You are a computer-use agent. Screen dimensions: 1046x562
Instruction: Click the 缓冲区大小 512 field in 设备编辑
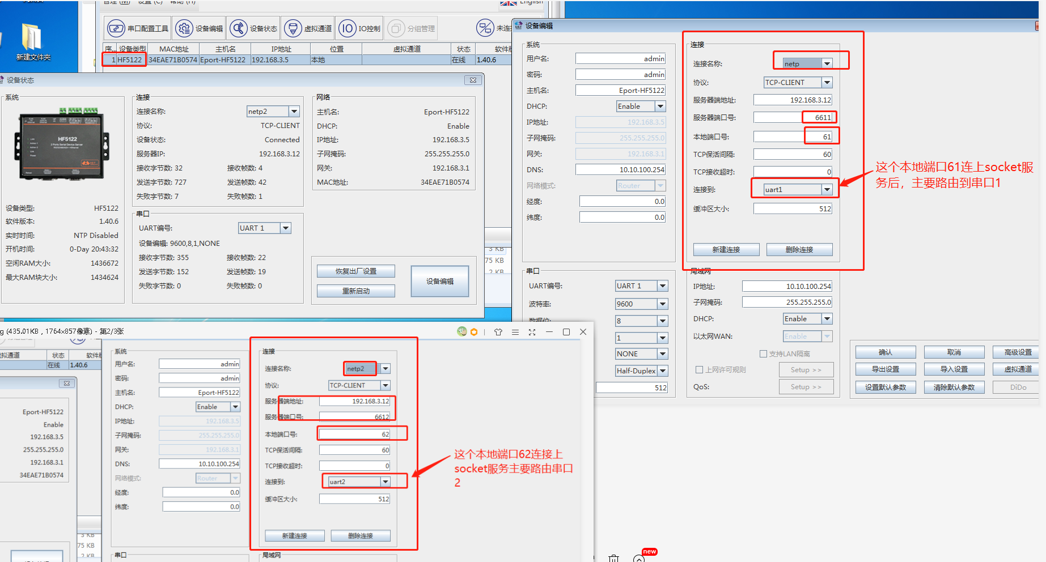pyautogui.click(x=793, y=209)
